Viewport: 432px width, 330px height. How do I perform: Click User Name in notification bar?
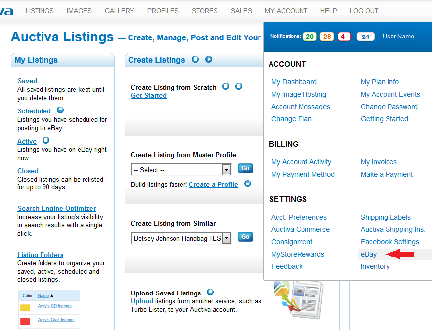(x=398, y=37)
